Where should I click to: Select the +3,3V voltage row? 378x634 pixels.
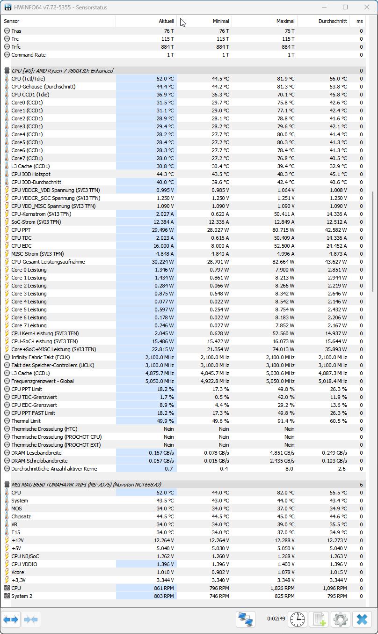point(183,580)
